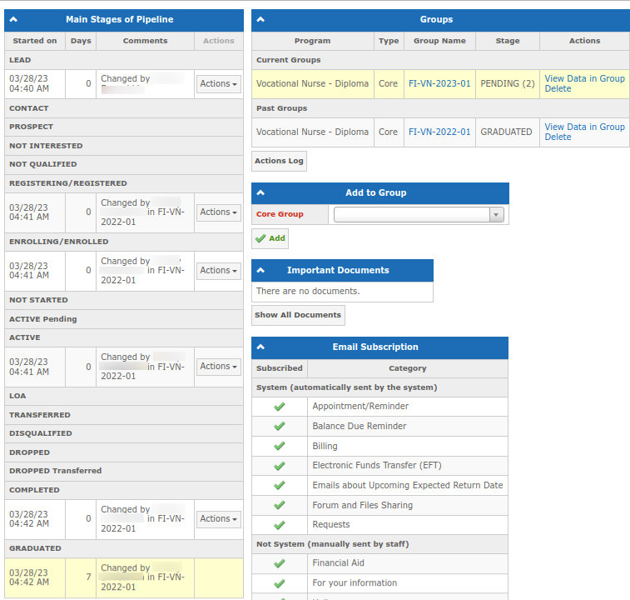Select the DISQUALIFIED stage row

(124, 434)
